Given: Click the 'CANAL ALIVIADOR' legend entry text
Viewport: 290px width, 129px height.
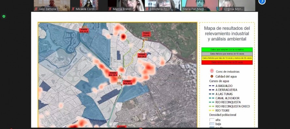Looking at the screenshot, I should click(227, 98).
